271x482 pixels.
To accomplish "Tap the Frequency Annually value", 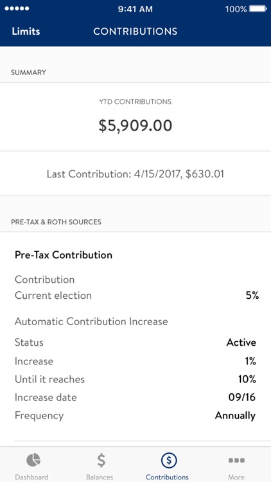I will pyautogui.click(x=235, y=416).
